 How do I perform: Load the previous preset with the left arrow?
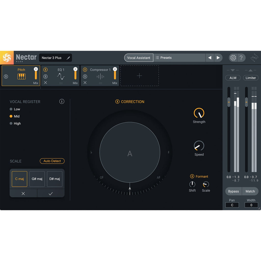pyautogui.click(x=210, y=58)
